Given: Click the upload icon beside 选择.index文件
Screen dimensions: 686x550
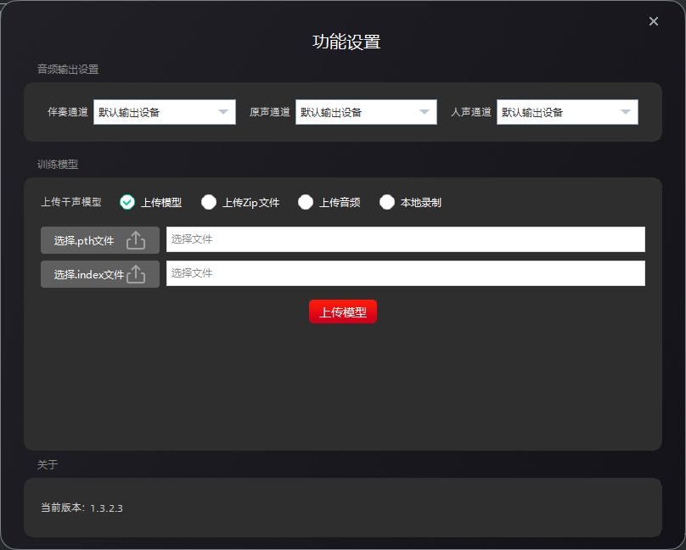Looking at the screenshot, I should pos(136,275).
